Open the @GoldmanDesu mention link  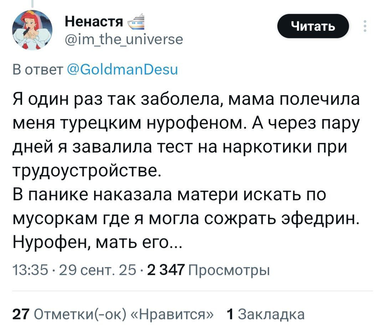point(122,68)
